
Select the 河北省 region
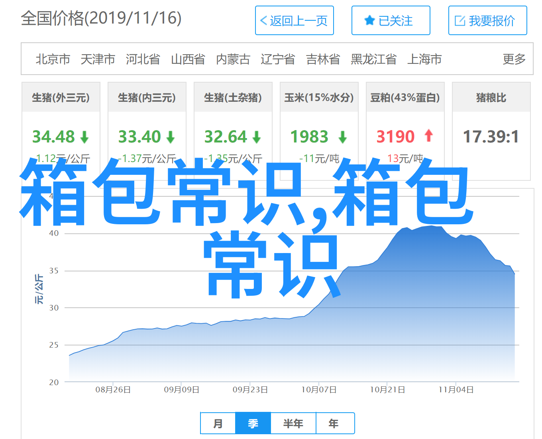[143, 59]
